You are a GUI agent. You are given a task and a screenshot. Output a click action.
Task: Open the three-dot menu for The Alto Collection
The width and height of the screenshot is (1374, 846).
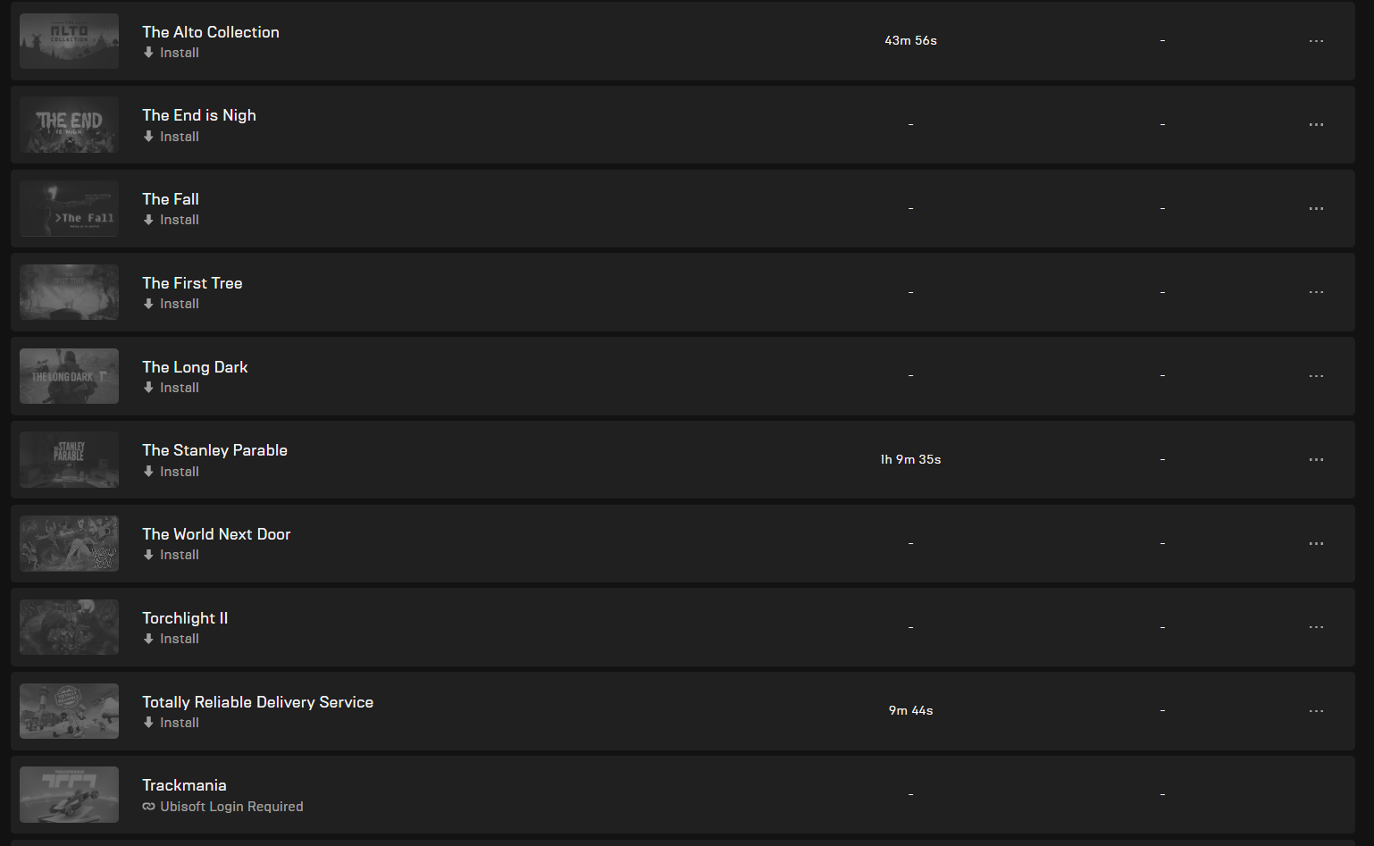coord(1316,41)
